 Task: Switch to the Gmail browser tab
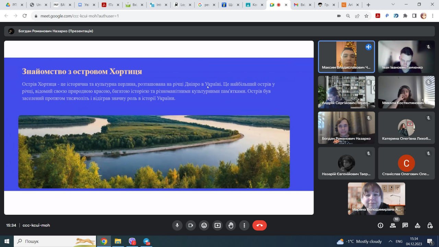coord(302,5)
